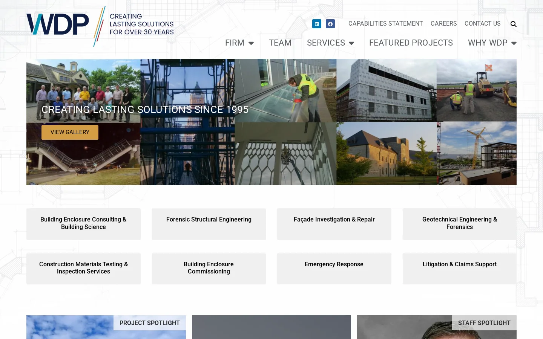Click the Project Spotlight label
543x339 pixels.
click(x=150, y=323)
